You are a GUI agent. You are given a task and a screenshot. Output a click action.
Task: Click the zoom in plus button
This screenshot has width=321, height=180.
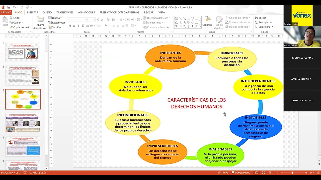click(306, 173)
